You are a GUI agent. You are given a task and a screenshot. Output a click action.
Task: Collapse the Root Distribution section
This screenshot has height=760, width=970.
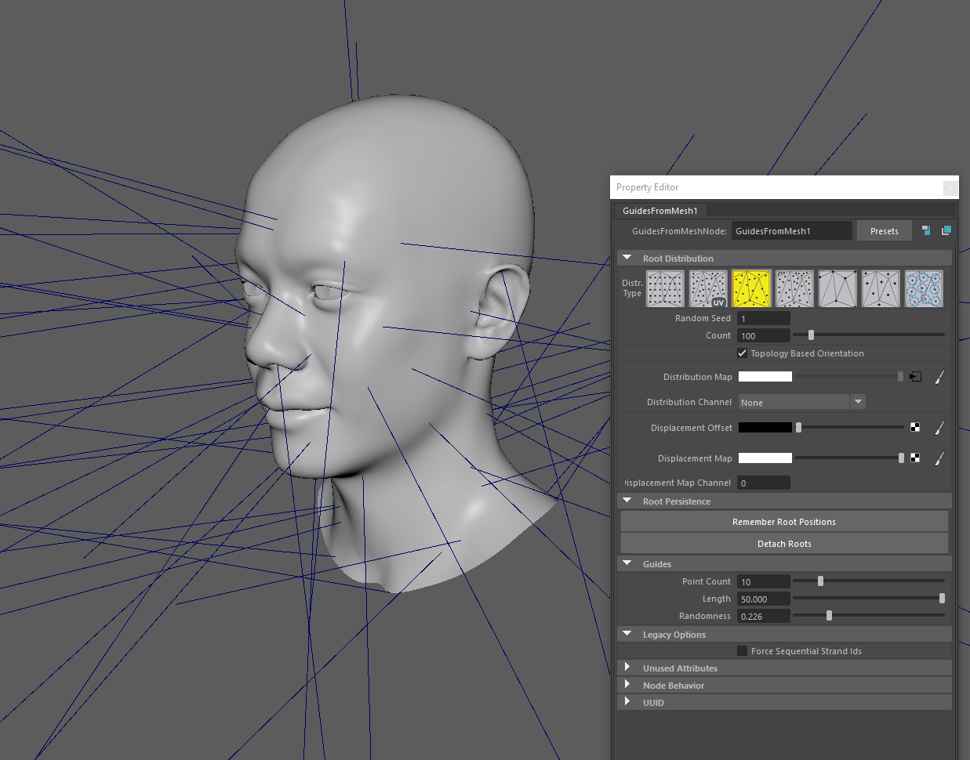point(627,258)
